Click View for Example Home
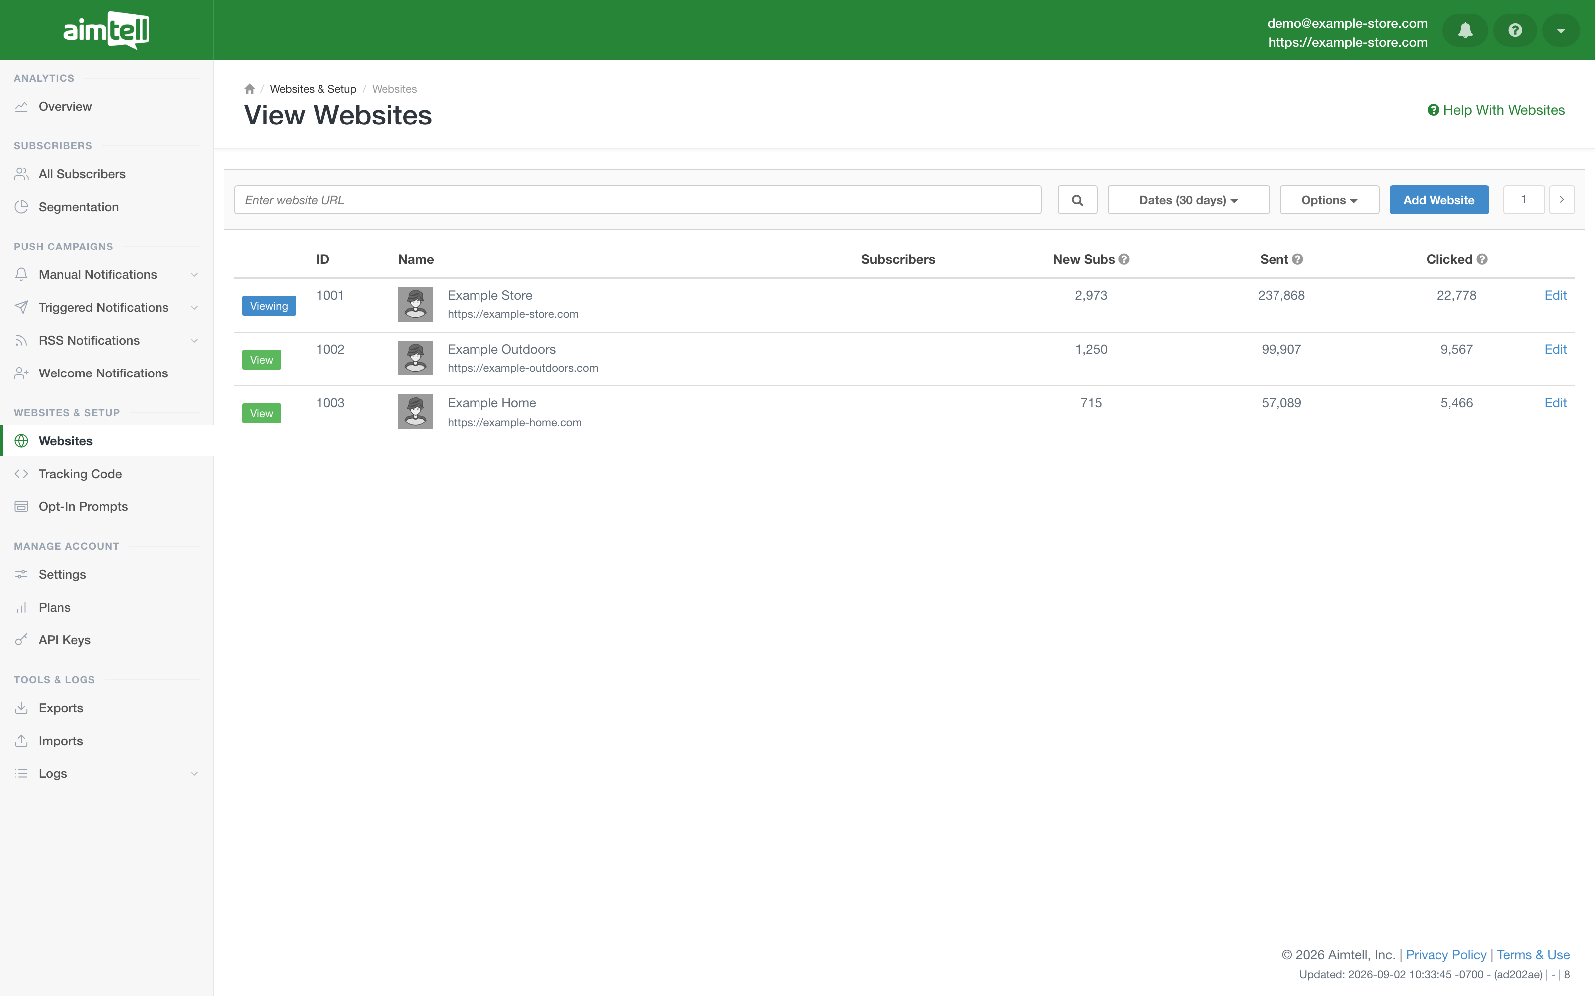This screenshot has height=996, width=1595. pyautogui.click(x=261, y=414)
